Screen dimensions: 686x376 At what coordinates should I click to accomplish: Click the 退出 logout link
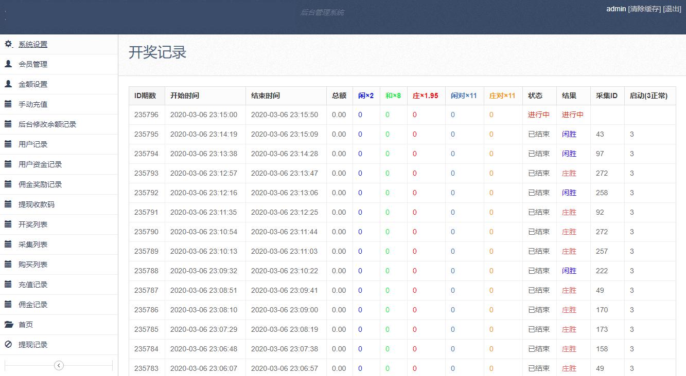click(x=672, y=9)
